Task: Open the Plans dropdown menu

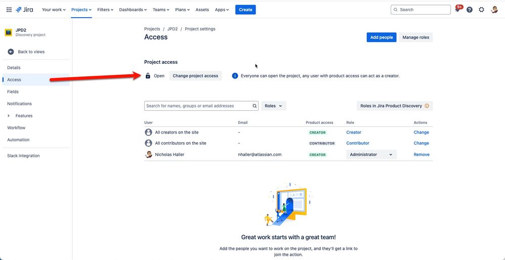Action: pyautogui.click(x=182, y=10)
